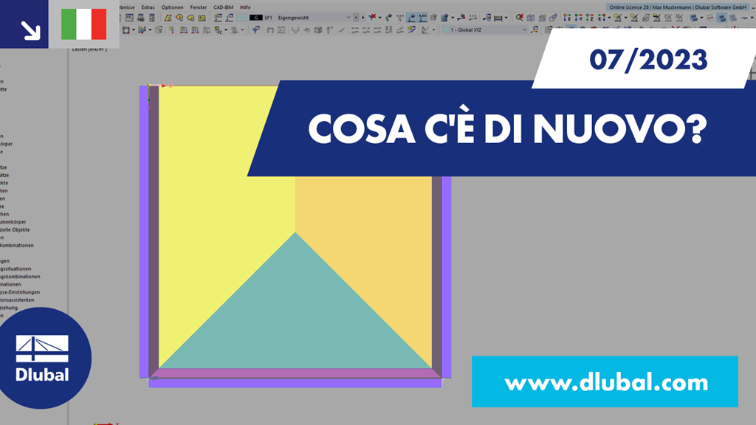Open the load case selection dropdown
This screenshot has width=756, height=425.
click(349, 16)
